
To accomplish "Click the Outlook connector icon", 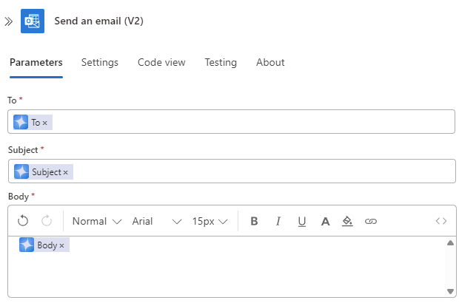I will point(33,21).
